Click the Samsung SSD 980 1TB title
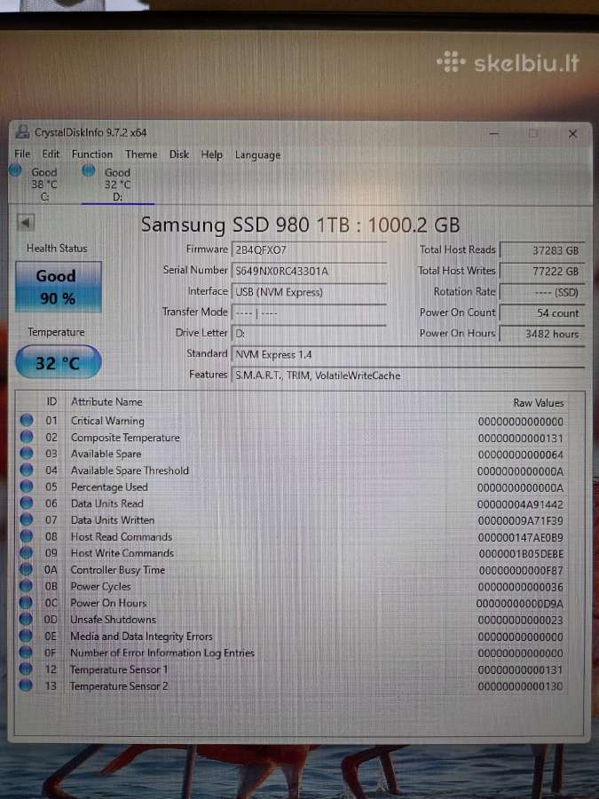The image size is (599, 799). pyautogui.click(x=301, y=225)
